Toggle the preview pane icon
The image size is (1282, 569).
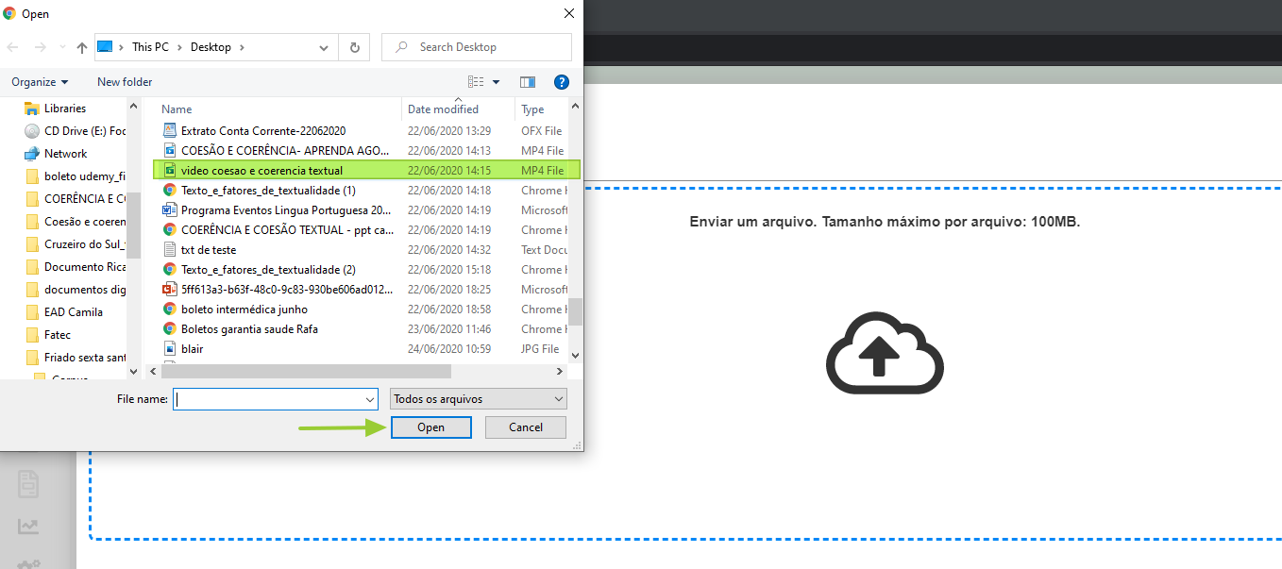528,82
